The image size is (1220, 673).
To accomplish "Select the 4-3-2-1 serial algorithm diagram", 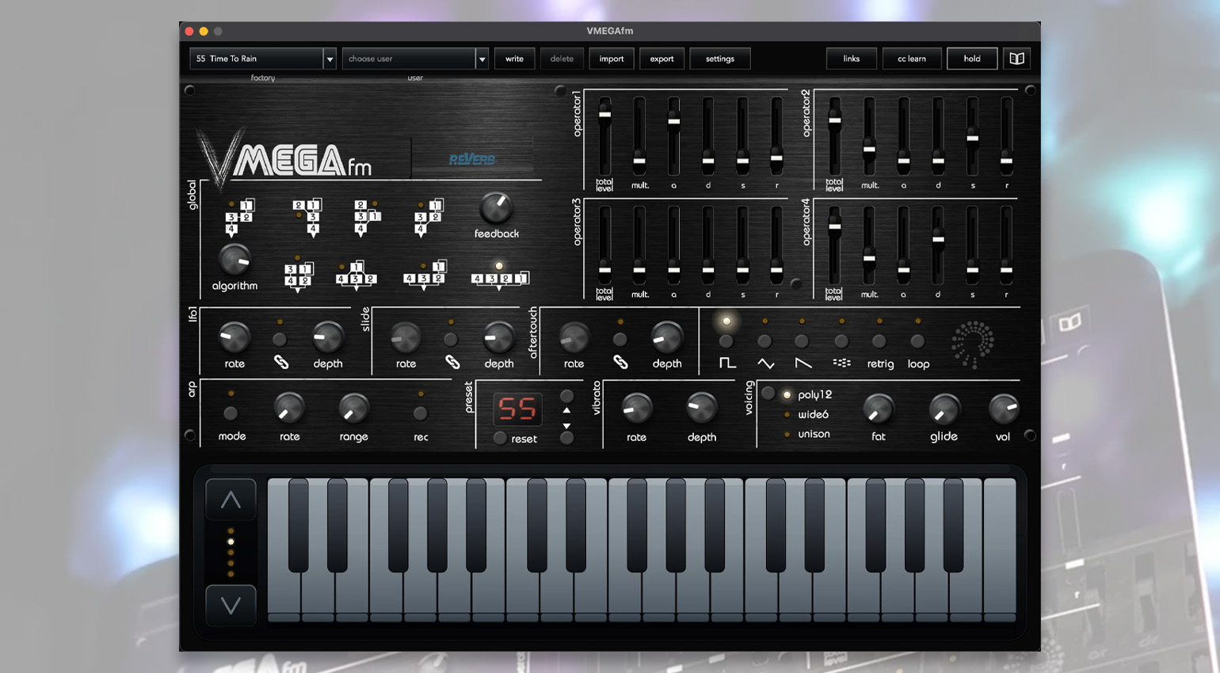I will click(x=499, y=279).
